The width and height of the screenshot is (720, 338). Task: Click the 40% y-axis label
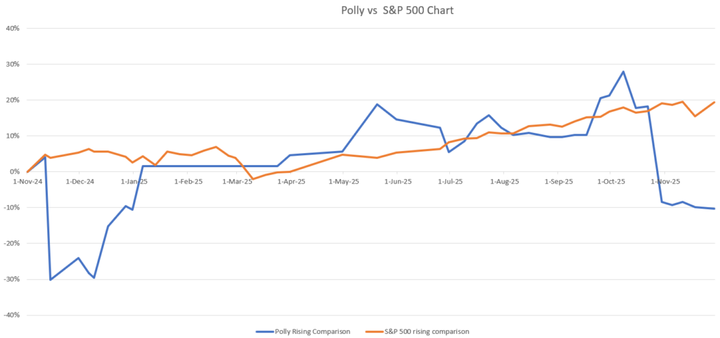[x=12, y=29]
